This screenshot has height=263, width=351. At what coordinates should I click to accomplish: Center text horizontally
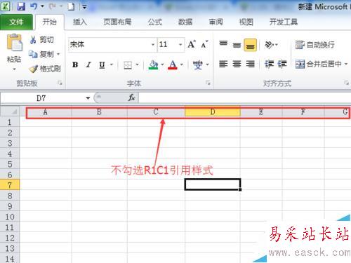pyautogui.click(x=237, y=64)
